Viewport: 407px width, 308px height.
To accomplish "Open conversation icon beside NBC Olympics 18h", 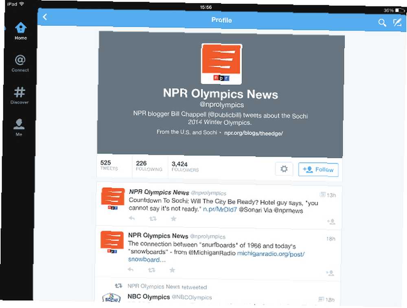I will coord(321,299).
